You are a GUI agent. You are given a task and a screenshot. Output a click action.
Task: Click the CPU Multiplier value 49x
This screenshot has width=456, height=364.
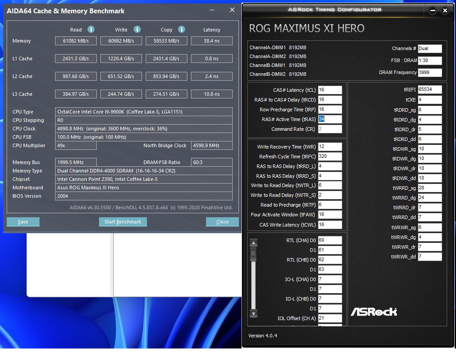point(76,145)
